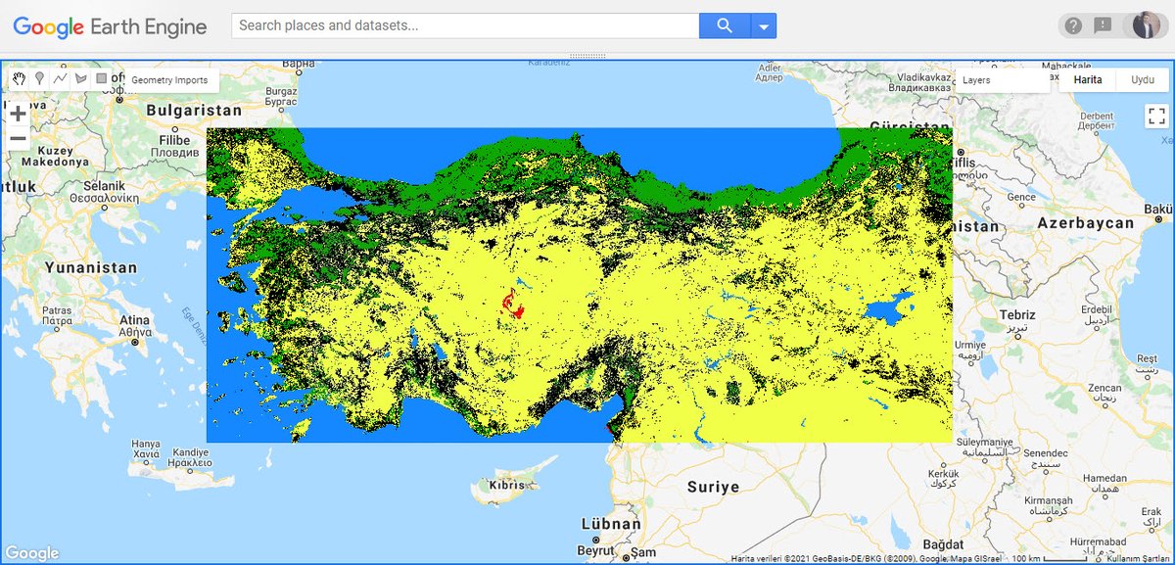Click the panel resize handle above map
1175x565 pixels.
pyautogui.click(x=587, y=56)
